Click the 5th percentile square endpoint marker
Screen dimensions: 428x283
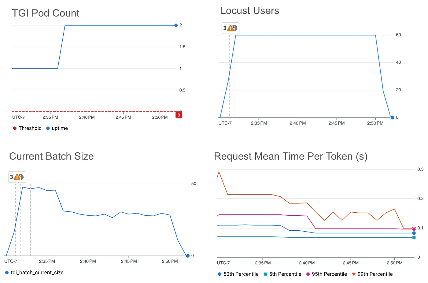click(x=414, y=237)
